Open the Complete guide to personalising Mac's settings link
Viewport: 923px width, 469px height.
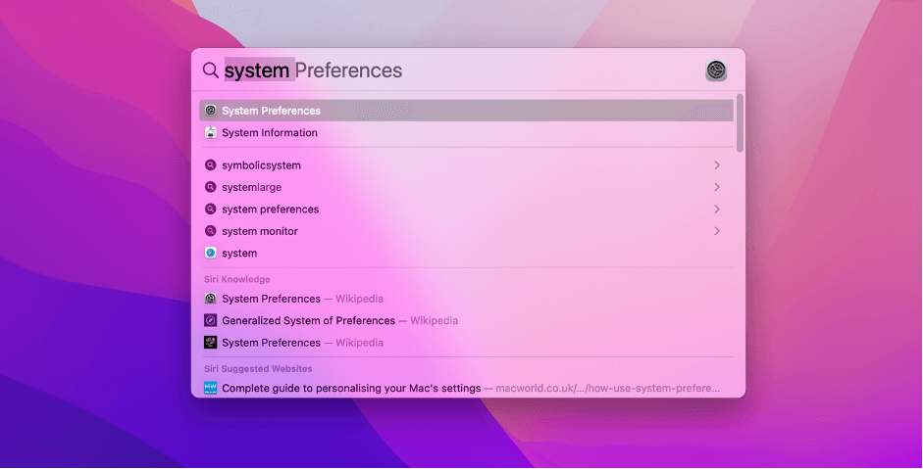pos(351,388)
